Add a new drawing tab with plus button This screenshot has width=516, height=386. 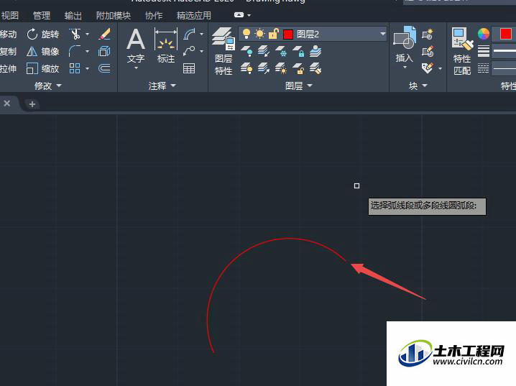32,104
